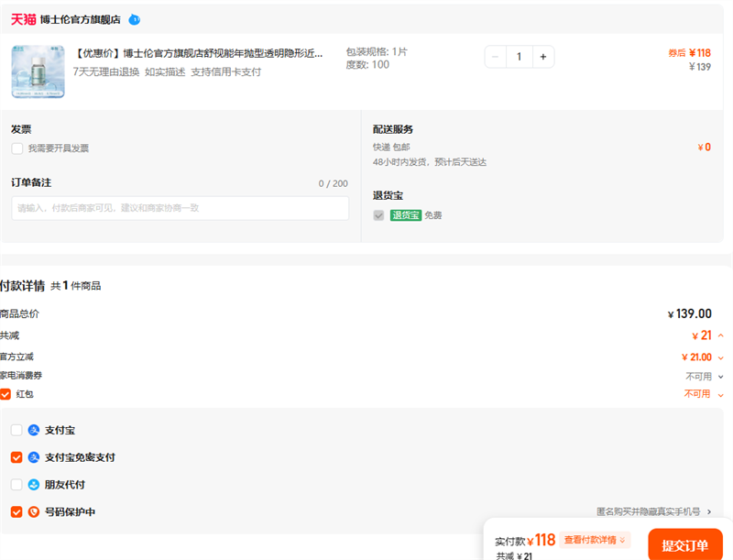
Task: Increase quantity with the plus button
Action: pyautogui.click(x=542, y=57)
